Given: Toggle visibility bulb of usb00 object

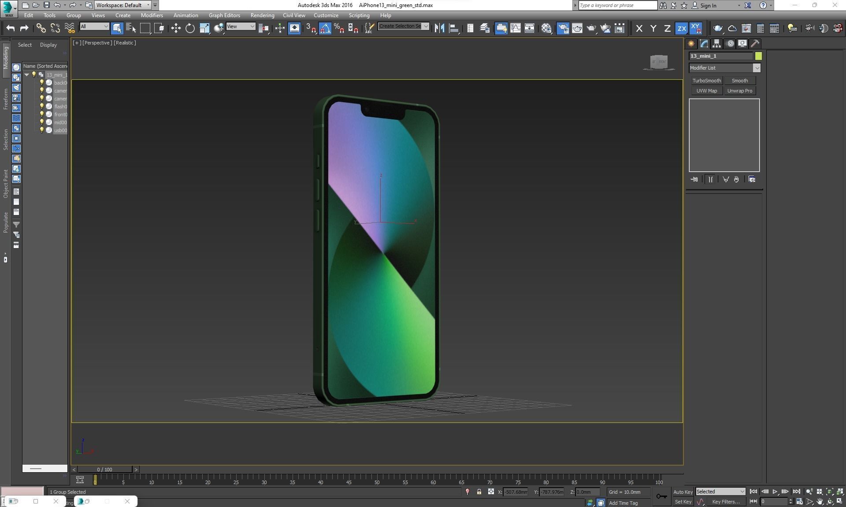Looking at the screenshot, I should pyautogui.click(x=42, y=130).
